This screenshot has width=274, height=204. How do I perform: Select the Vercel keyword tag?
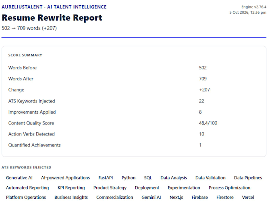(248, 198)
